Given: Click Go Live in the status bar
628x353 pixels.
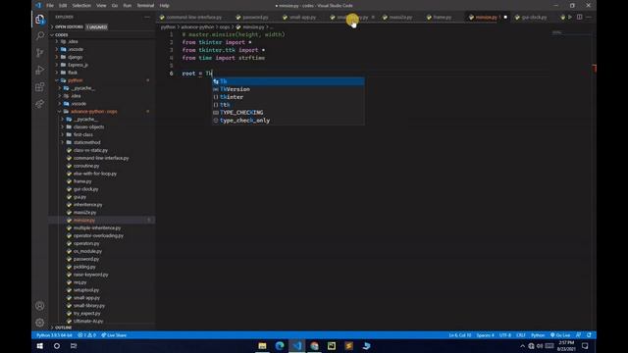Looking at the screenshot, I should tap(560, 335).
